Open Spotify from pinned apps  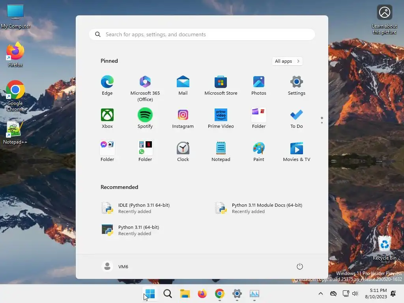(145, 119)
